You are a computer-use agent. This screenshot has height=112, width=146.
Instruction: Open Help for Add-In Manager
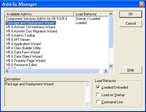coord(131,70)
